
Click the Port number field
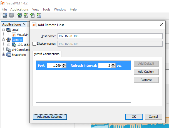click(x=54, y=66)
